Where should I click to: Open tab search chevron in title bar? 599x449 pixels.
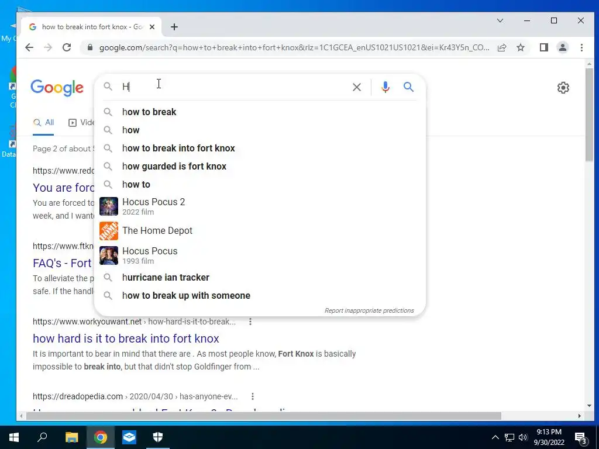[500, 20]
